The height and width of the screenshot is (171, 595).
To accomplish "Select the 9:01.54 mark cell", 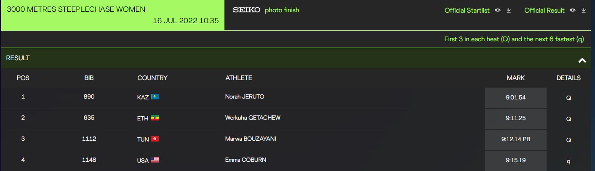I will (515, 98).
